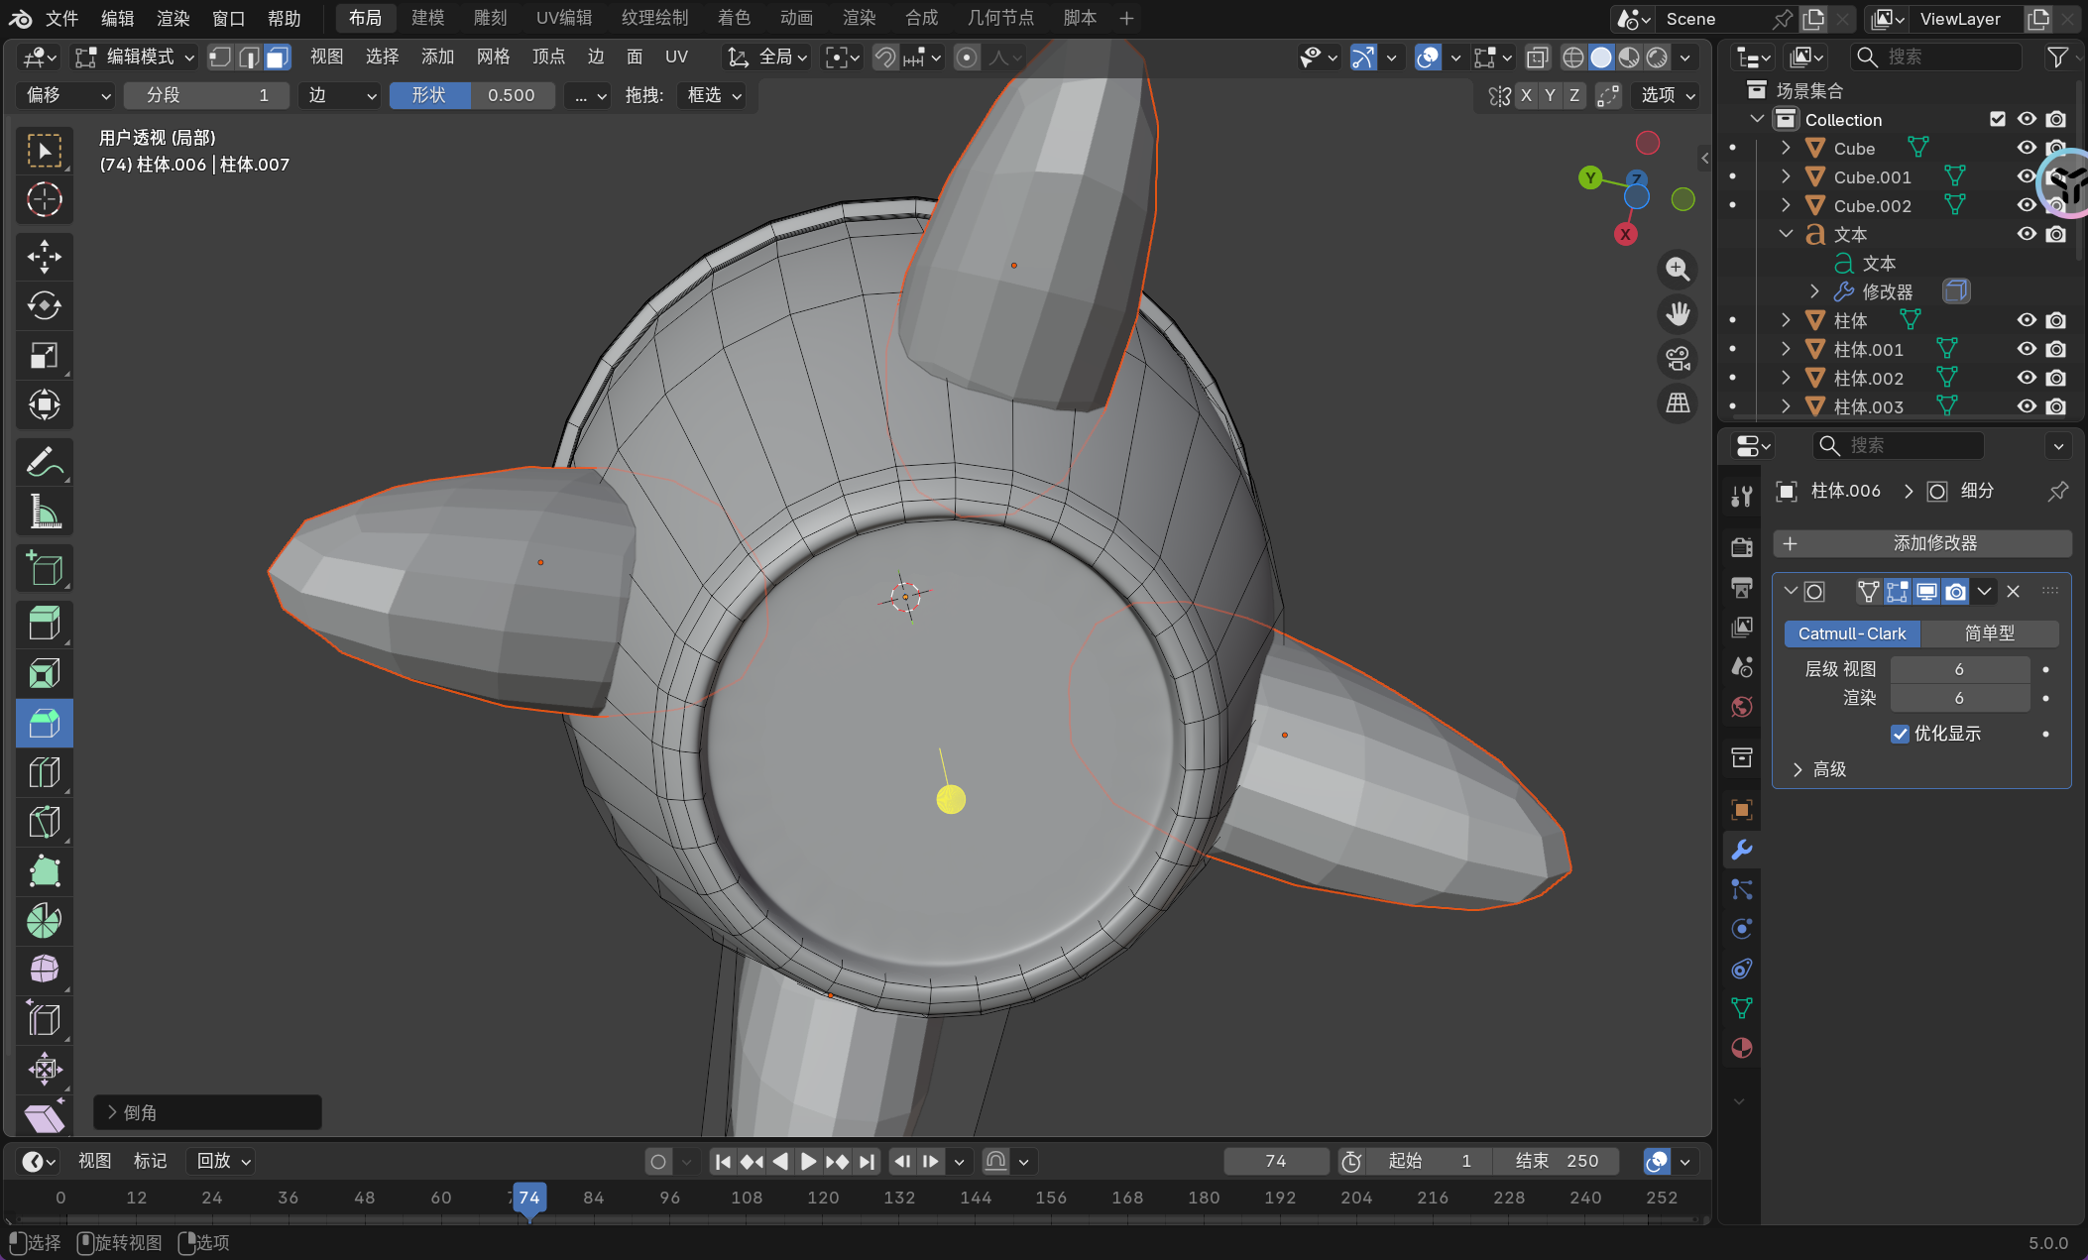Adjust the 形状 0.500 slider
Image resolution: width=2088 pixels, height=1260 pixels.
tap(472, 95)
